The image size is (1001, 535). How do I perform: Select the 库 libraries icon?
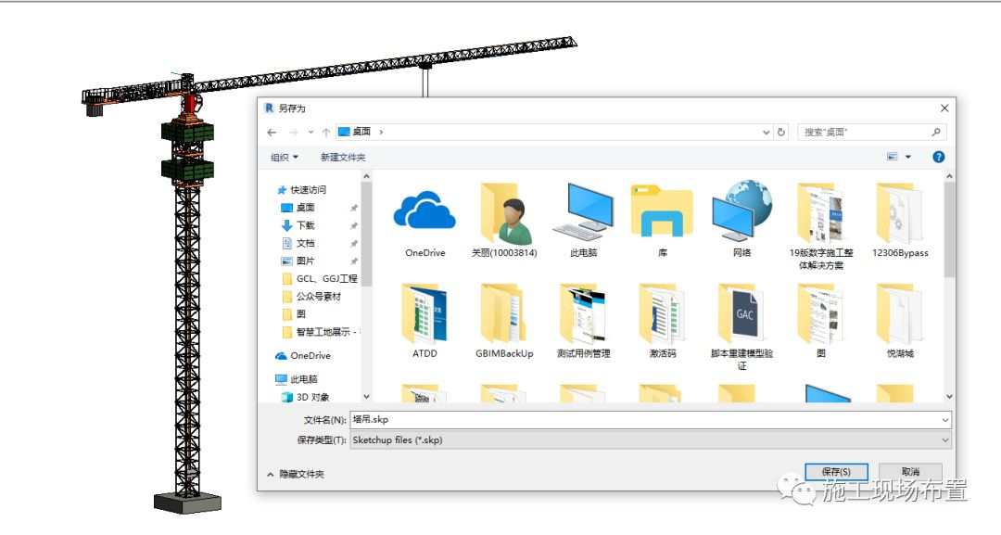pyautogui.click(x=662, y=221)
